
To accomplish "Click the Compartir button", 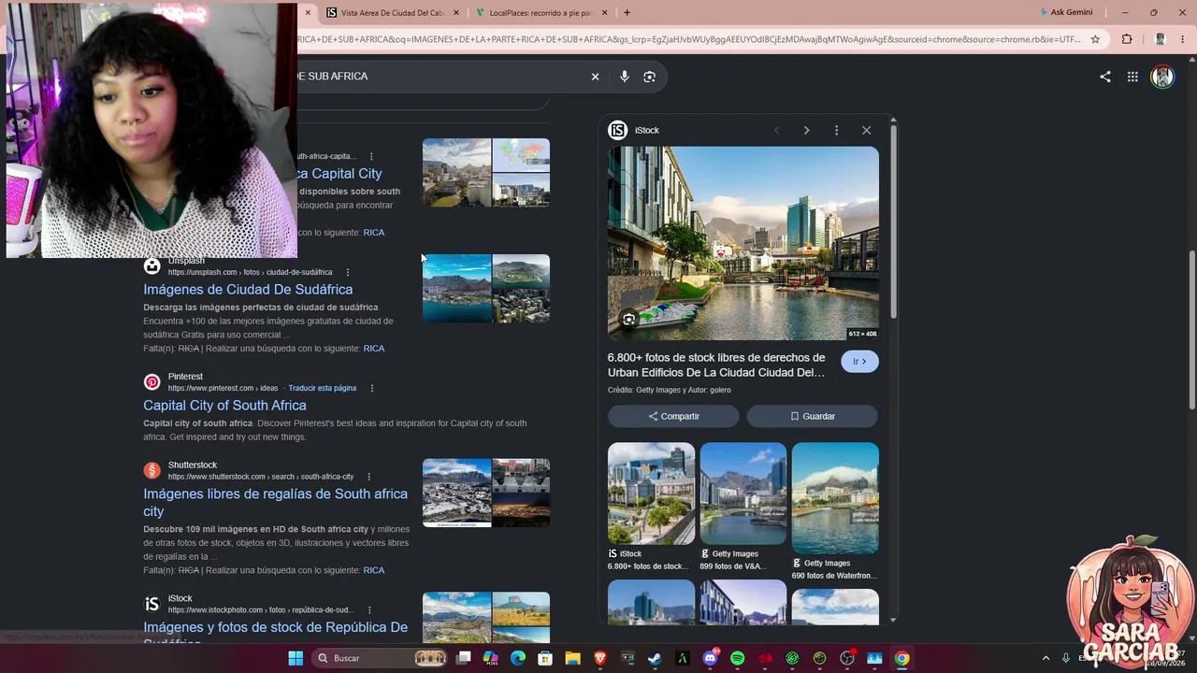I will point(673,416).
